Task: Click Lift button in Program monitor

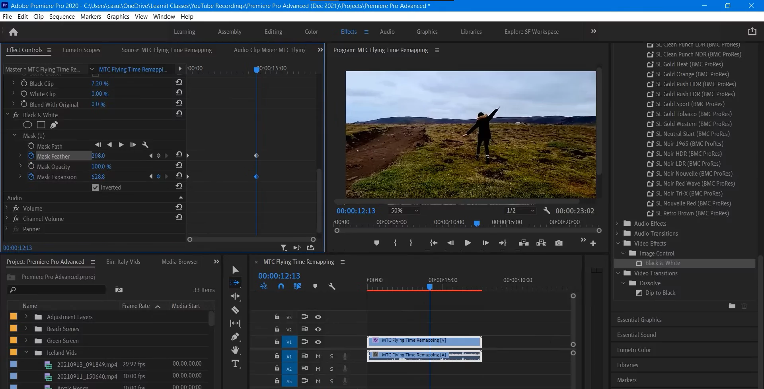Action: (524, 243)
